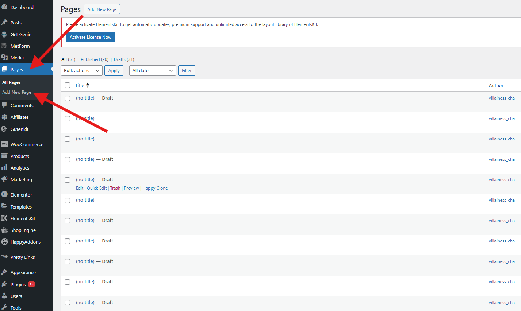Open Add New Page submenu item
521x311 pixels.
(17, 92)
